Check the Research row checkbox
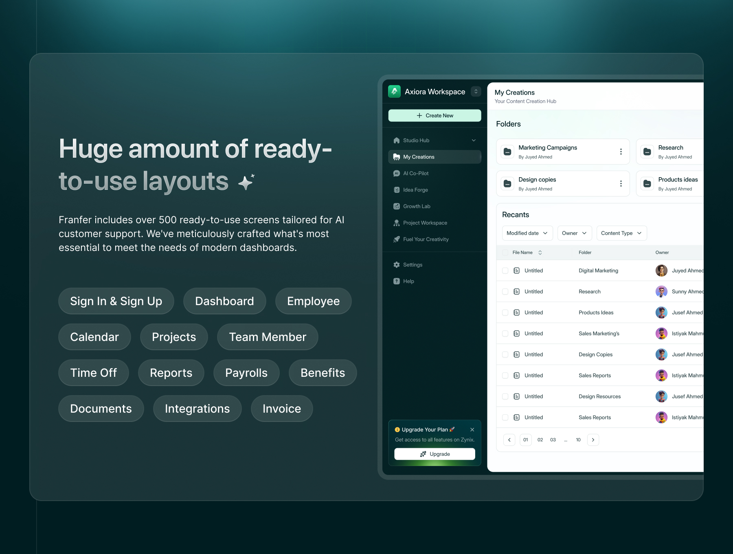 [x=505, y=292]
